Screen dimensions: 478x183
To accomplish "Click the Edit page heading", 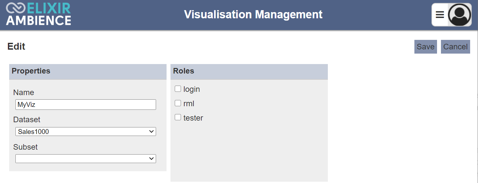I will (16, 46).
